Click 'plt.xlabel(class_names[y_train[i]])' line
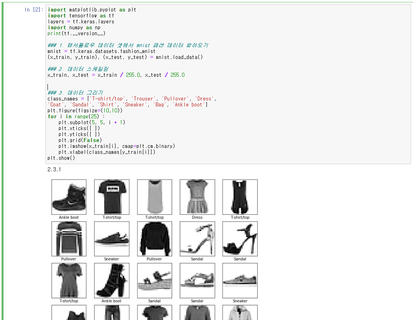413x320 pixels. [x=107, y=152]
